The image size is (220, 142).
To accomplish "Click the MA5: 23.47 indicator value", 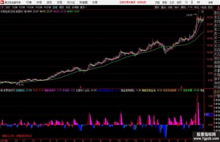I will 33,12.
